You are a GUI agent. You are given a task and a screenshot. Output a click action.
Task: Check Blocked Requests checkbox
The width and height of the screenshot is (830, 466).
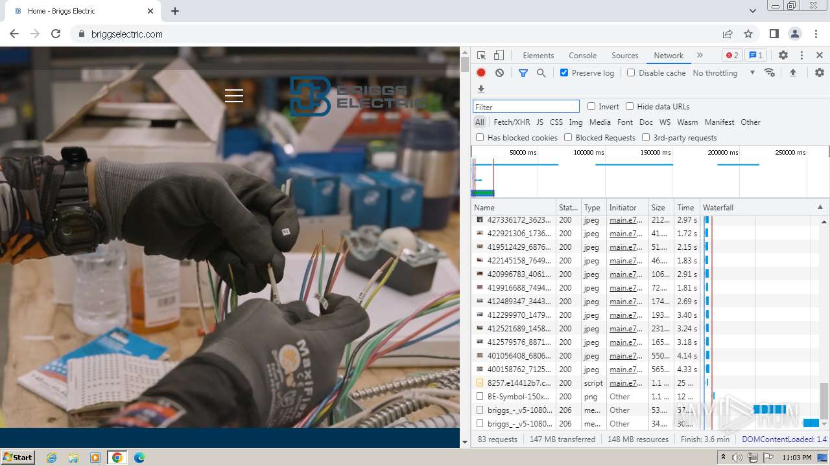point(568,137)
